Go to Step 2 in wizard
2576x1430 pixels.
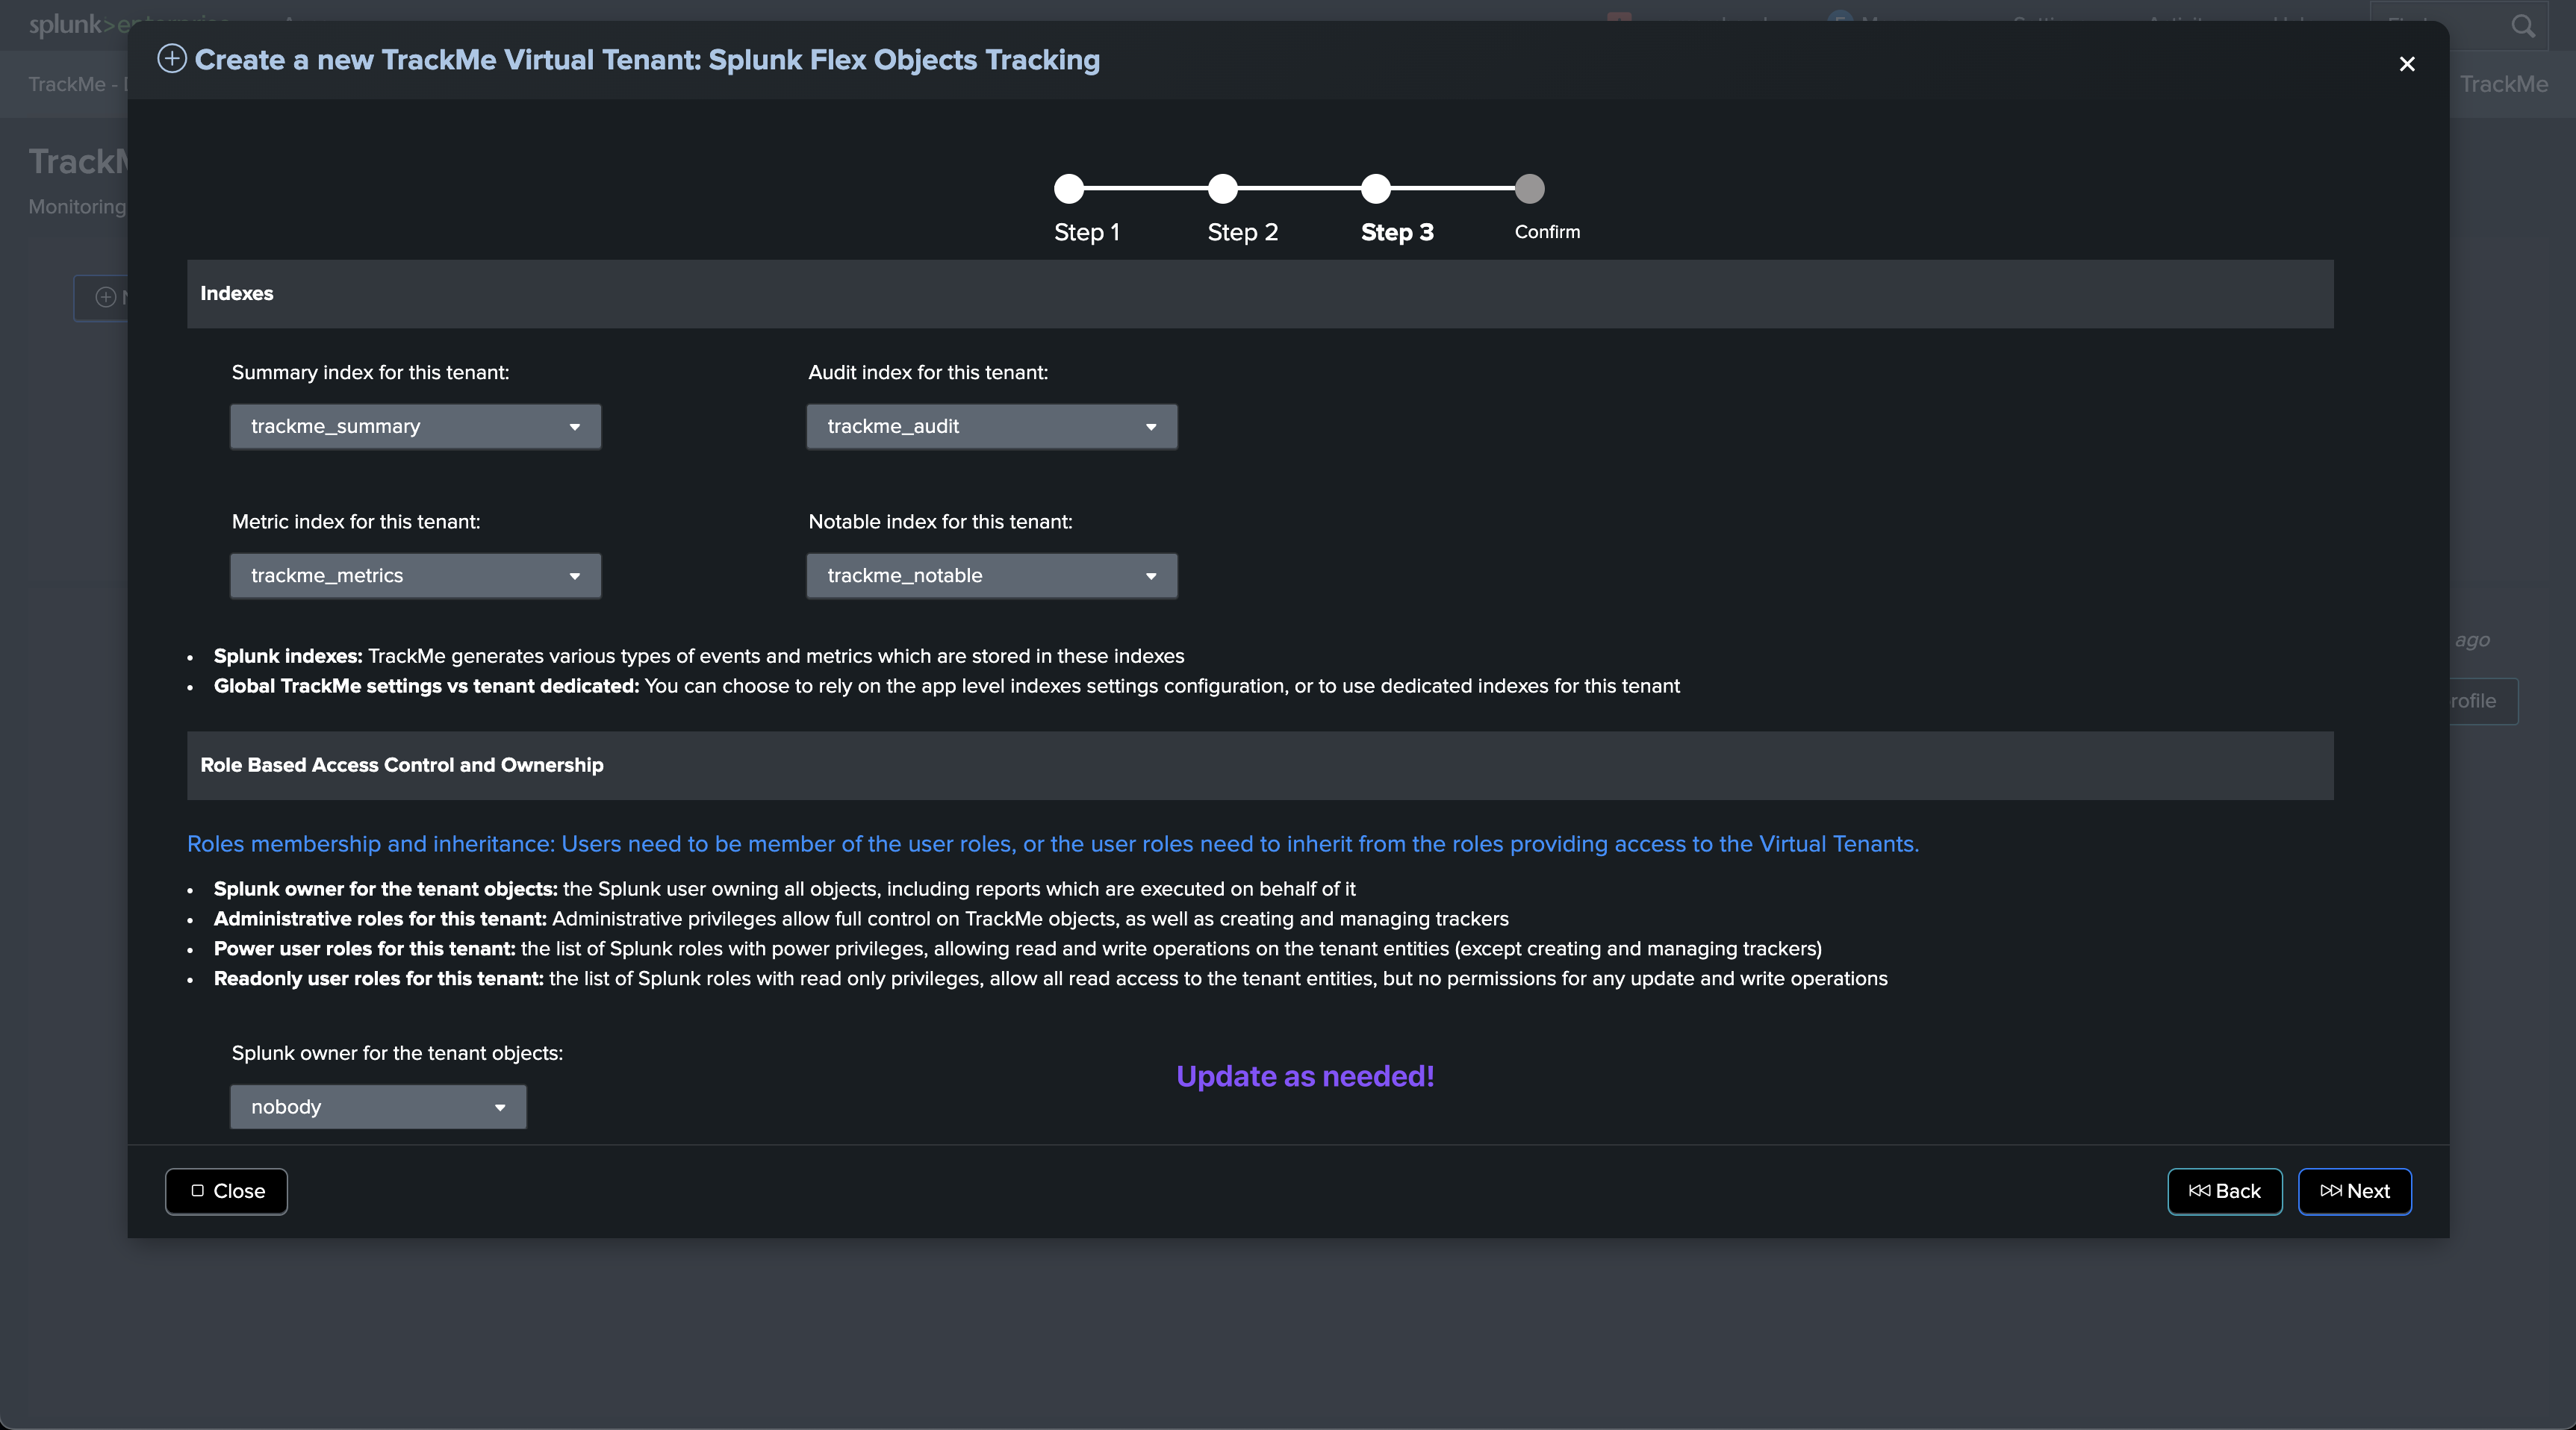(1222, 188)
